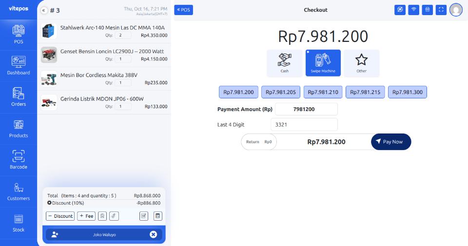
Task: Click the plus Fee button
Action: click(86, 216)
